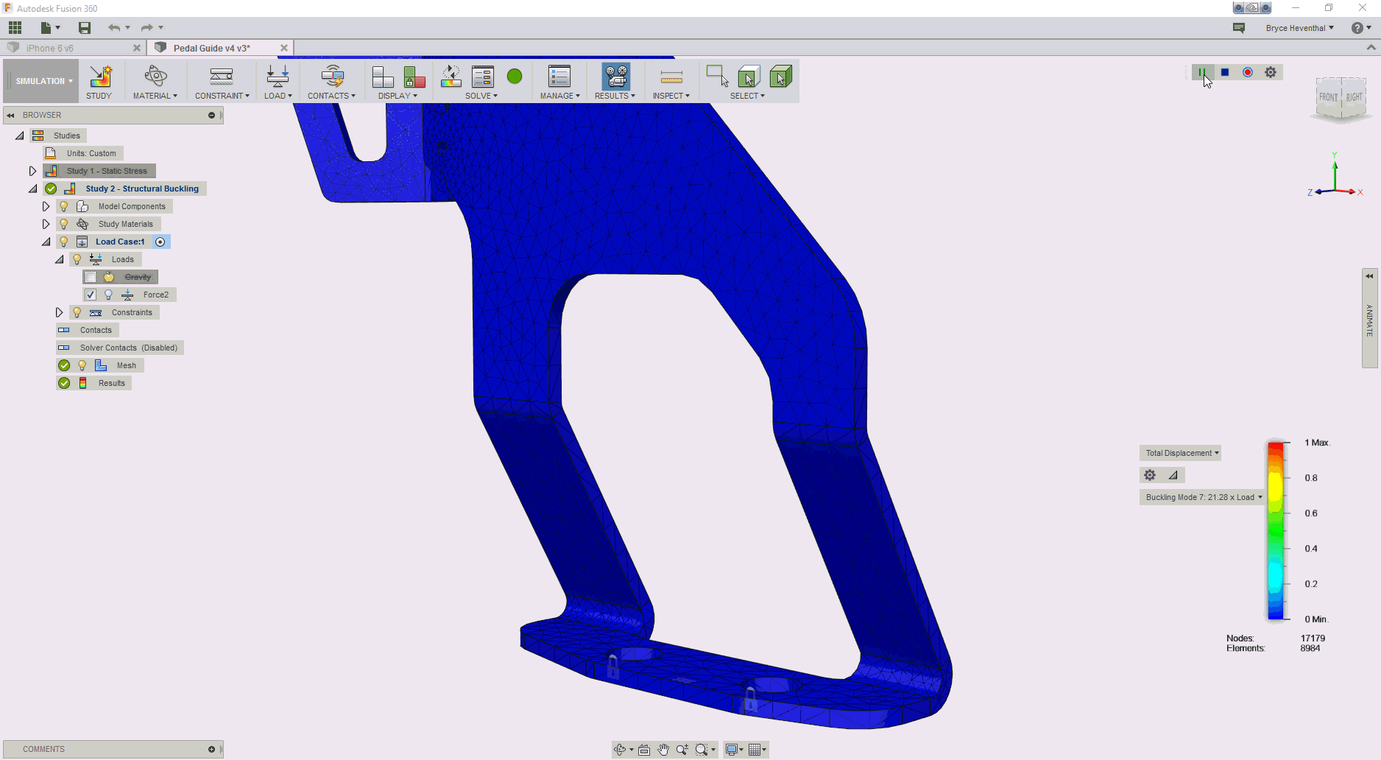1381x760 pixels.
Task: Click the MANAGE settings icon
Action: pos(559,77)
